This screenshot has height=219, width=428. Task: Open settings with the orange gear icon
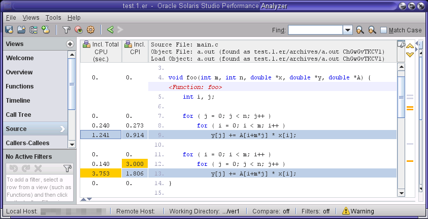(x=90, y=30)
